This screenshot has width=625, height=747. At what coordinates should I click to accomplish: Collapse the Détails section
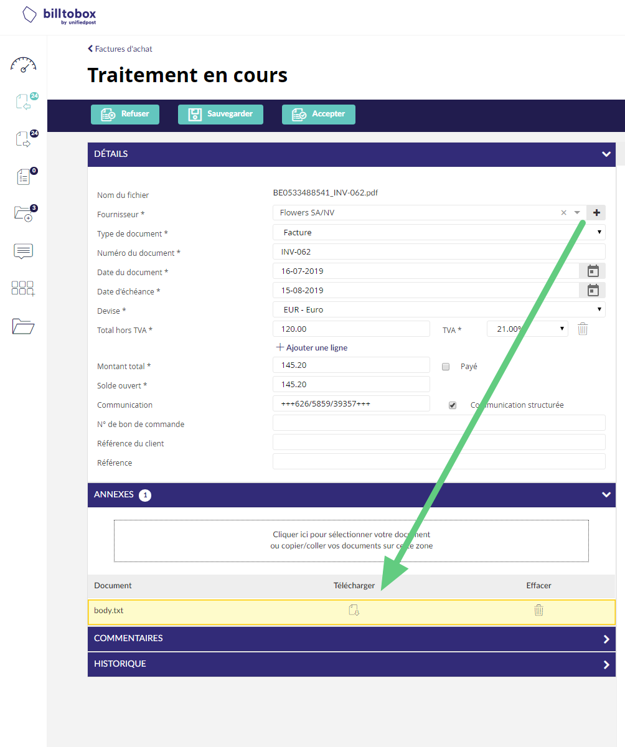point(606,154)
